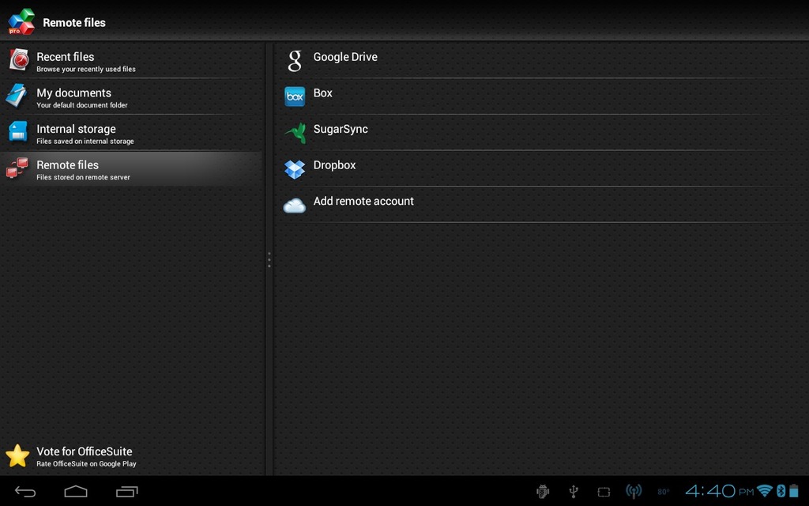Tap the blue Box logo icon
This screenshot has height=506, width=809.
[295, 96]
